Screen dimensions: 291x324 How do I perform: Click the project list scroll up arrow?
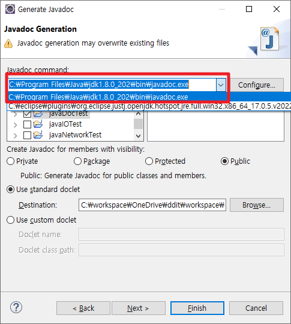[x=138, y=114]
